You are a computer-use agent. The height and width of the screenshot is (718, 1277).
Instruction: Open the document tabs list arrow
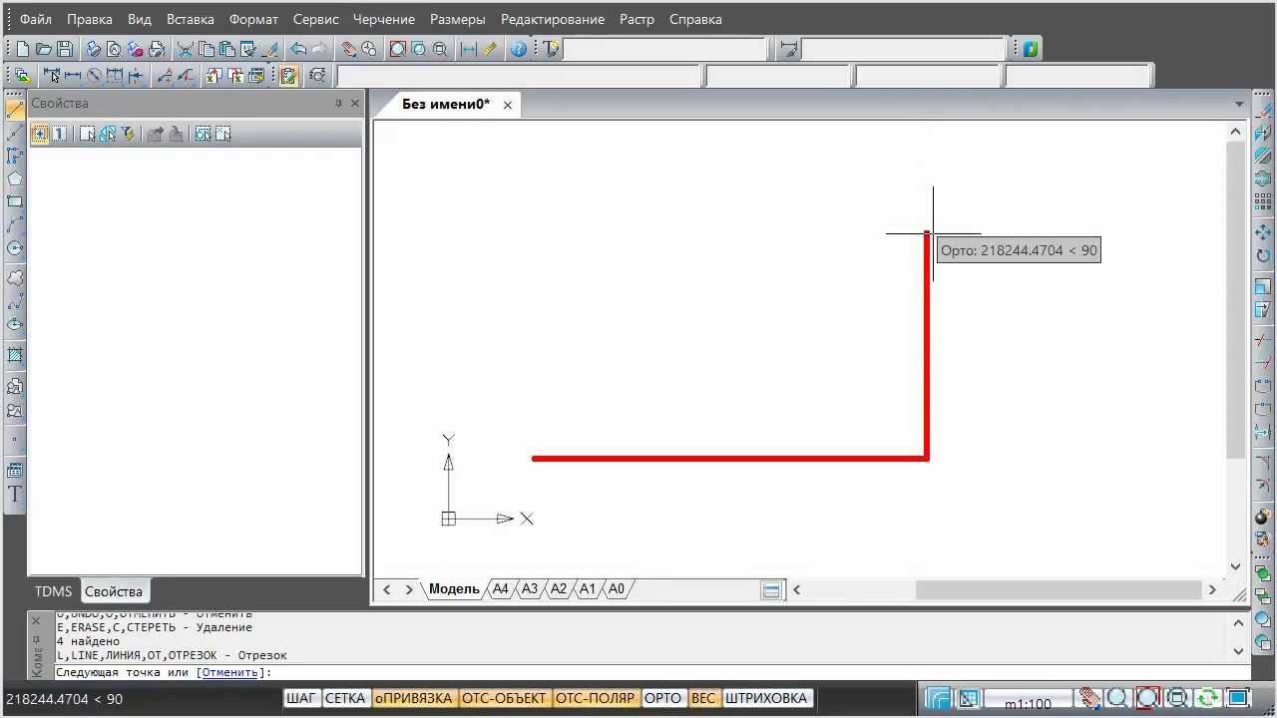(x=1239, y=104)
